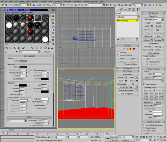Screen dimensions: 167x142
Task: Toggle checkered Background icon in Material Editor
Action: click(53, 23)
